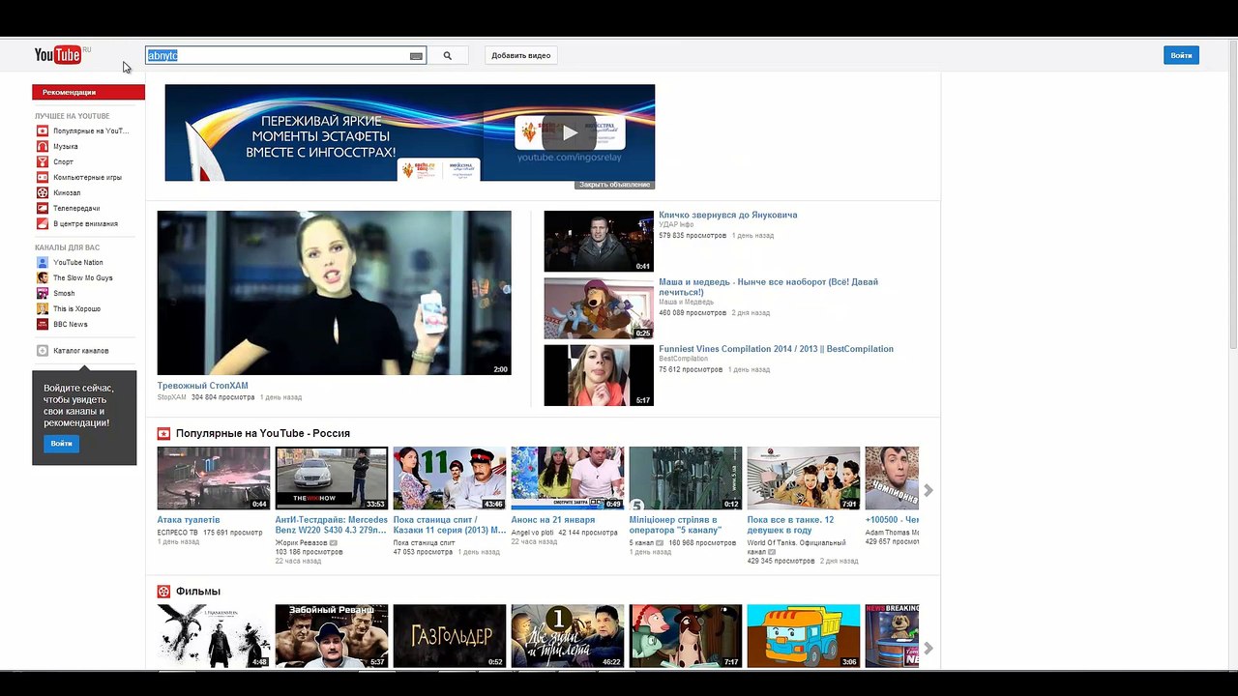The width and height of the screenshot is (1238, 696).
Task: Click the Добавить видео button
Action: pyautogui.click(x=520, y=56)
